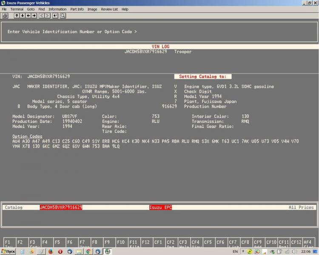Click the "VIN LOG" heading
Screen dimensions: 319x255
[x=160, y=47]
